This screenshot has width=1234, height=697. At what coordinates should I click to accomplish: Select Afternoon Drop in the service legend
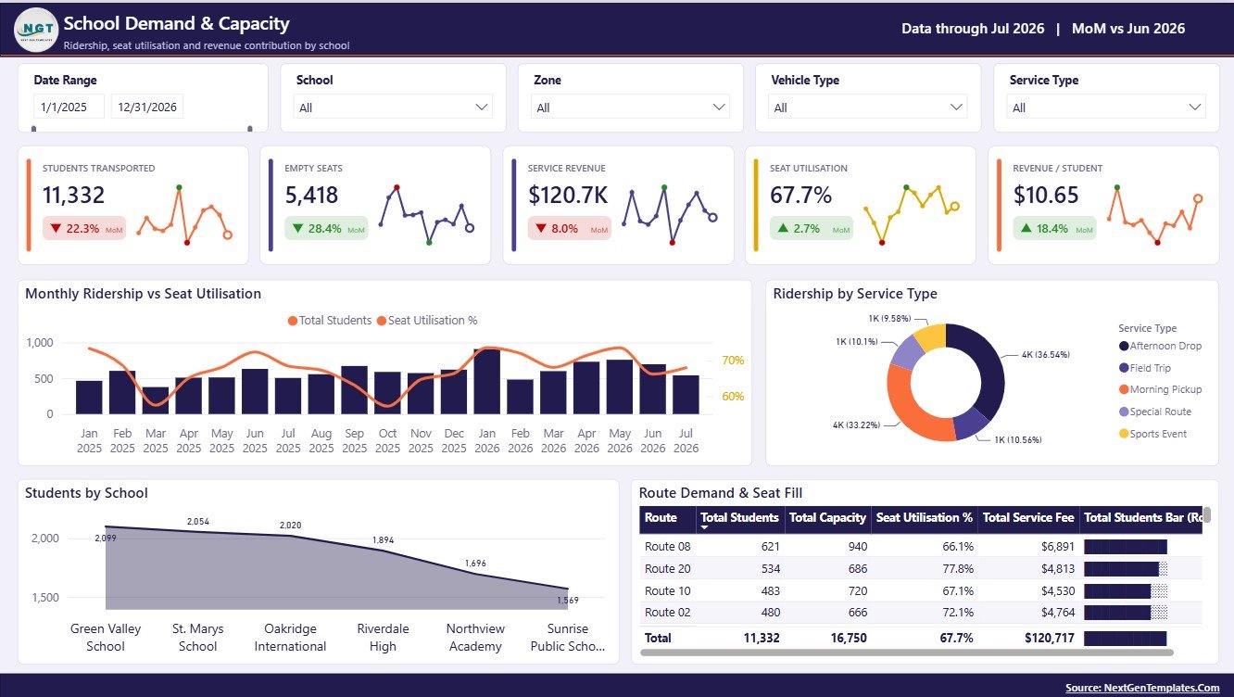point(1160,346)
